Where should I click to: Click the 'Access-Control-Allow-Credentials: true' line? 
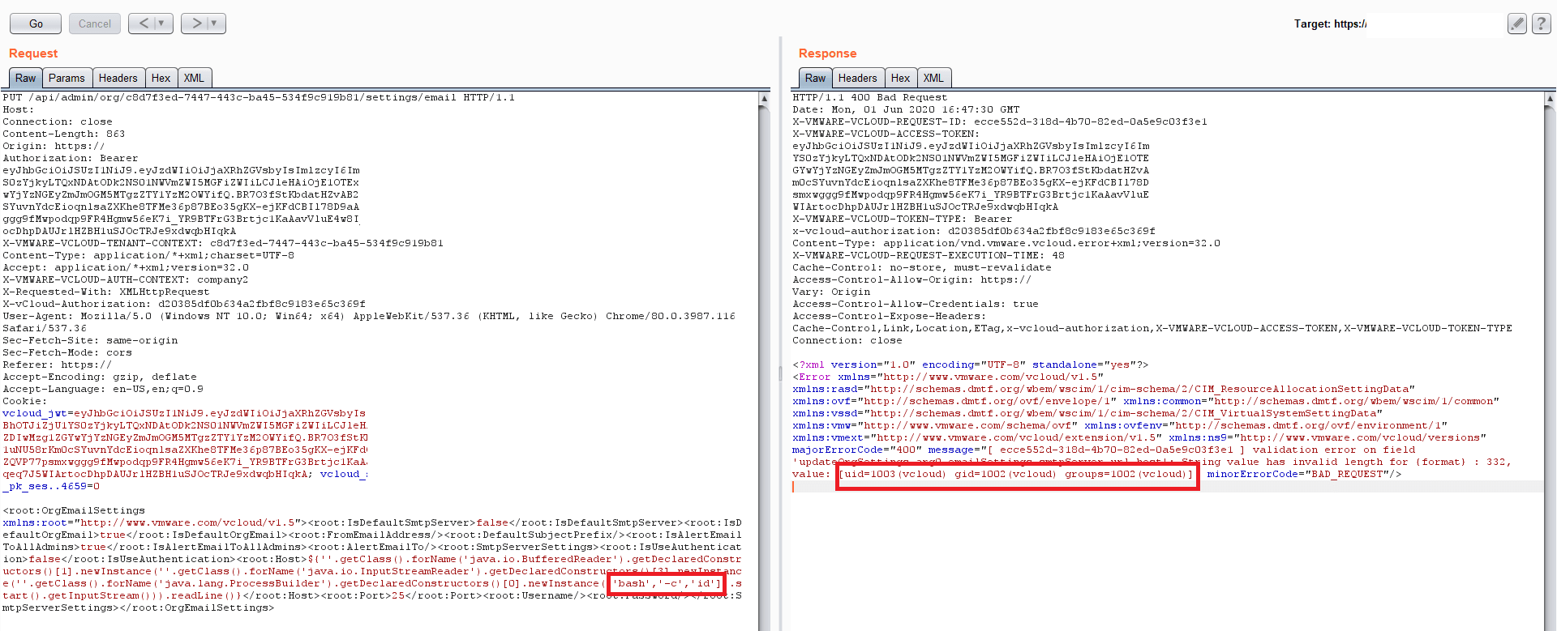coord(916,304)
